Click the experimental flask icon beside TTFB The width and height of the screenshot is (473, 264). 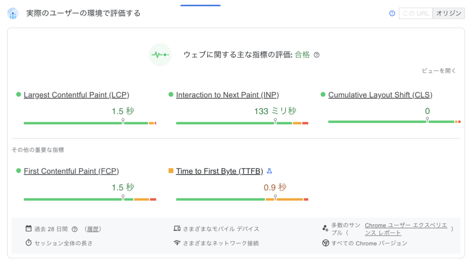pos(270,171)
